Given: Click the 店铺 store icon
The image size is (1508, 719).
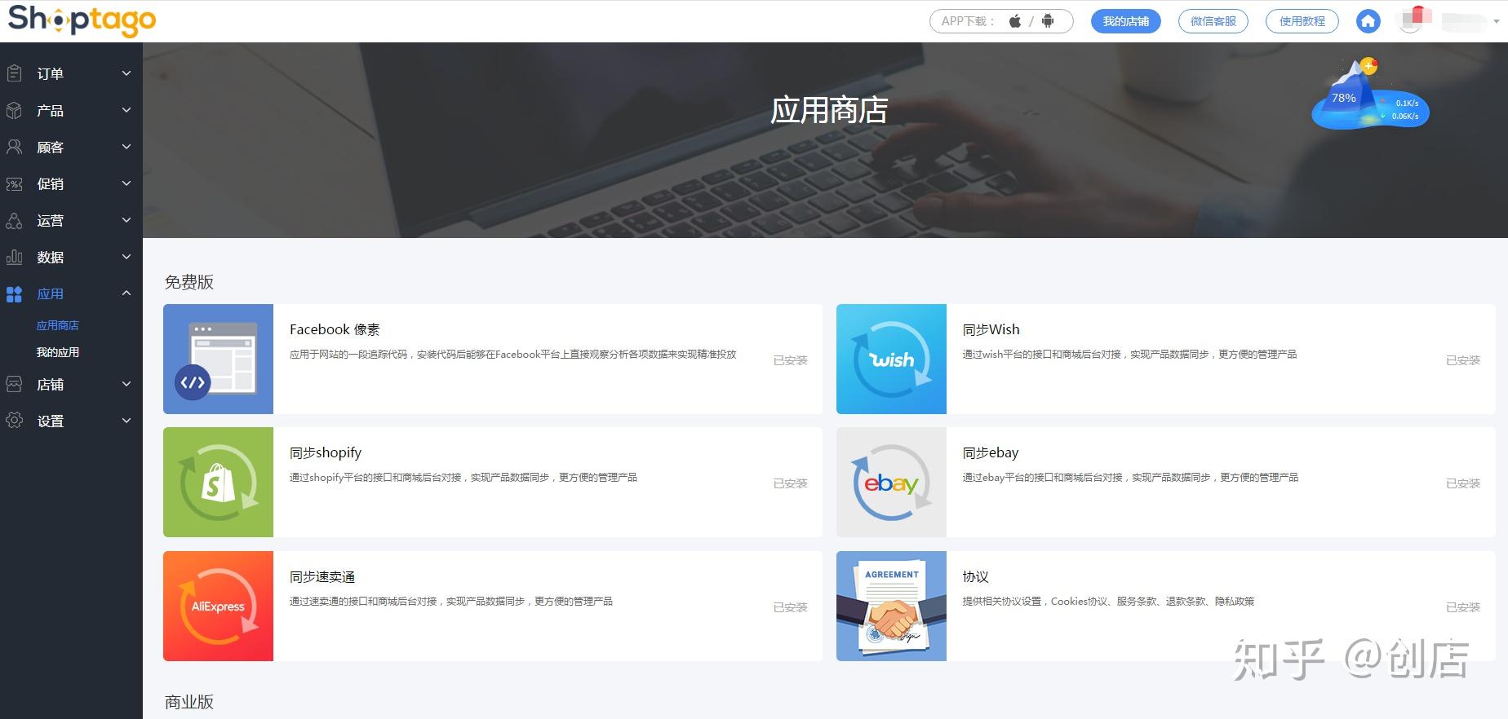Looking at the screenshot, I should tap(14, 384).
